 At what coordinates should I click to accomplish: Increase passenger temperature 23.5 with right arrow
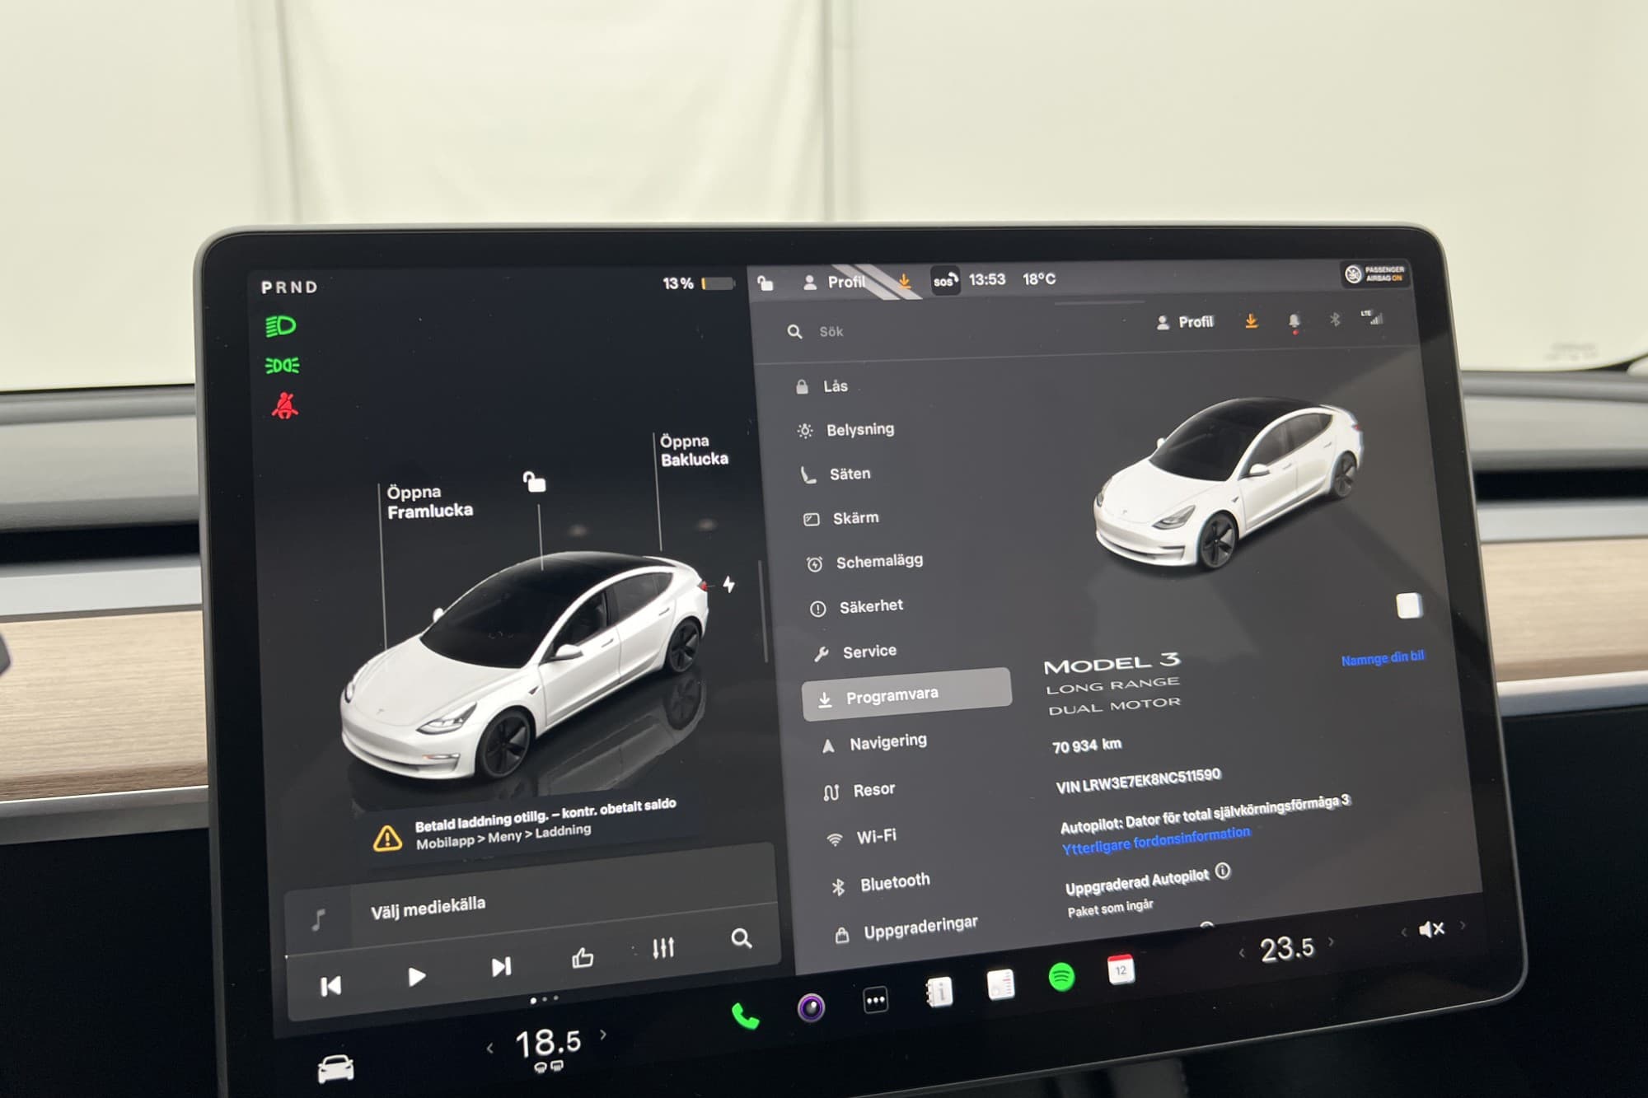click(x=1331, y=941)
